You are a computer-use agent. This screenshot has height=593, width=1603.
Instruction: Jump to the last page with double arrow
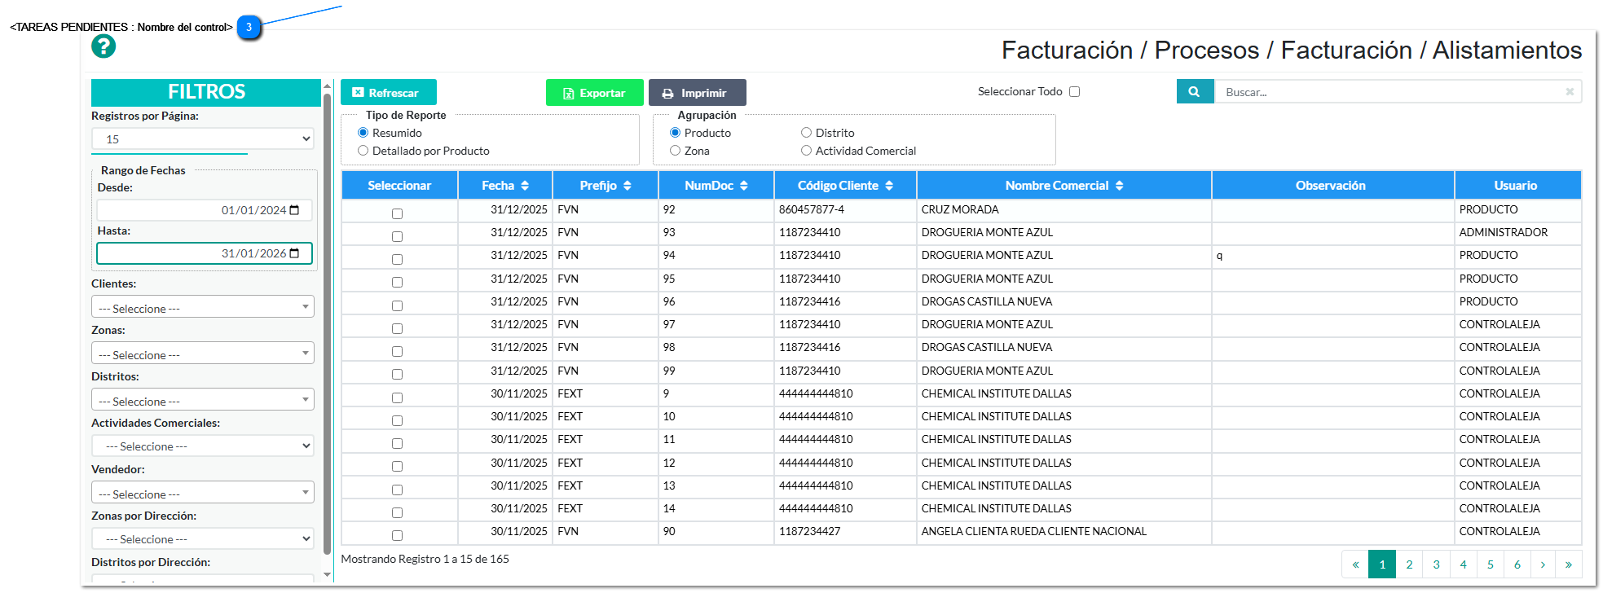[1568, 564]
